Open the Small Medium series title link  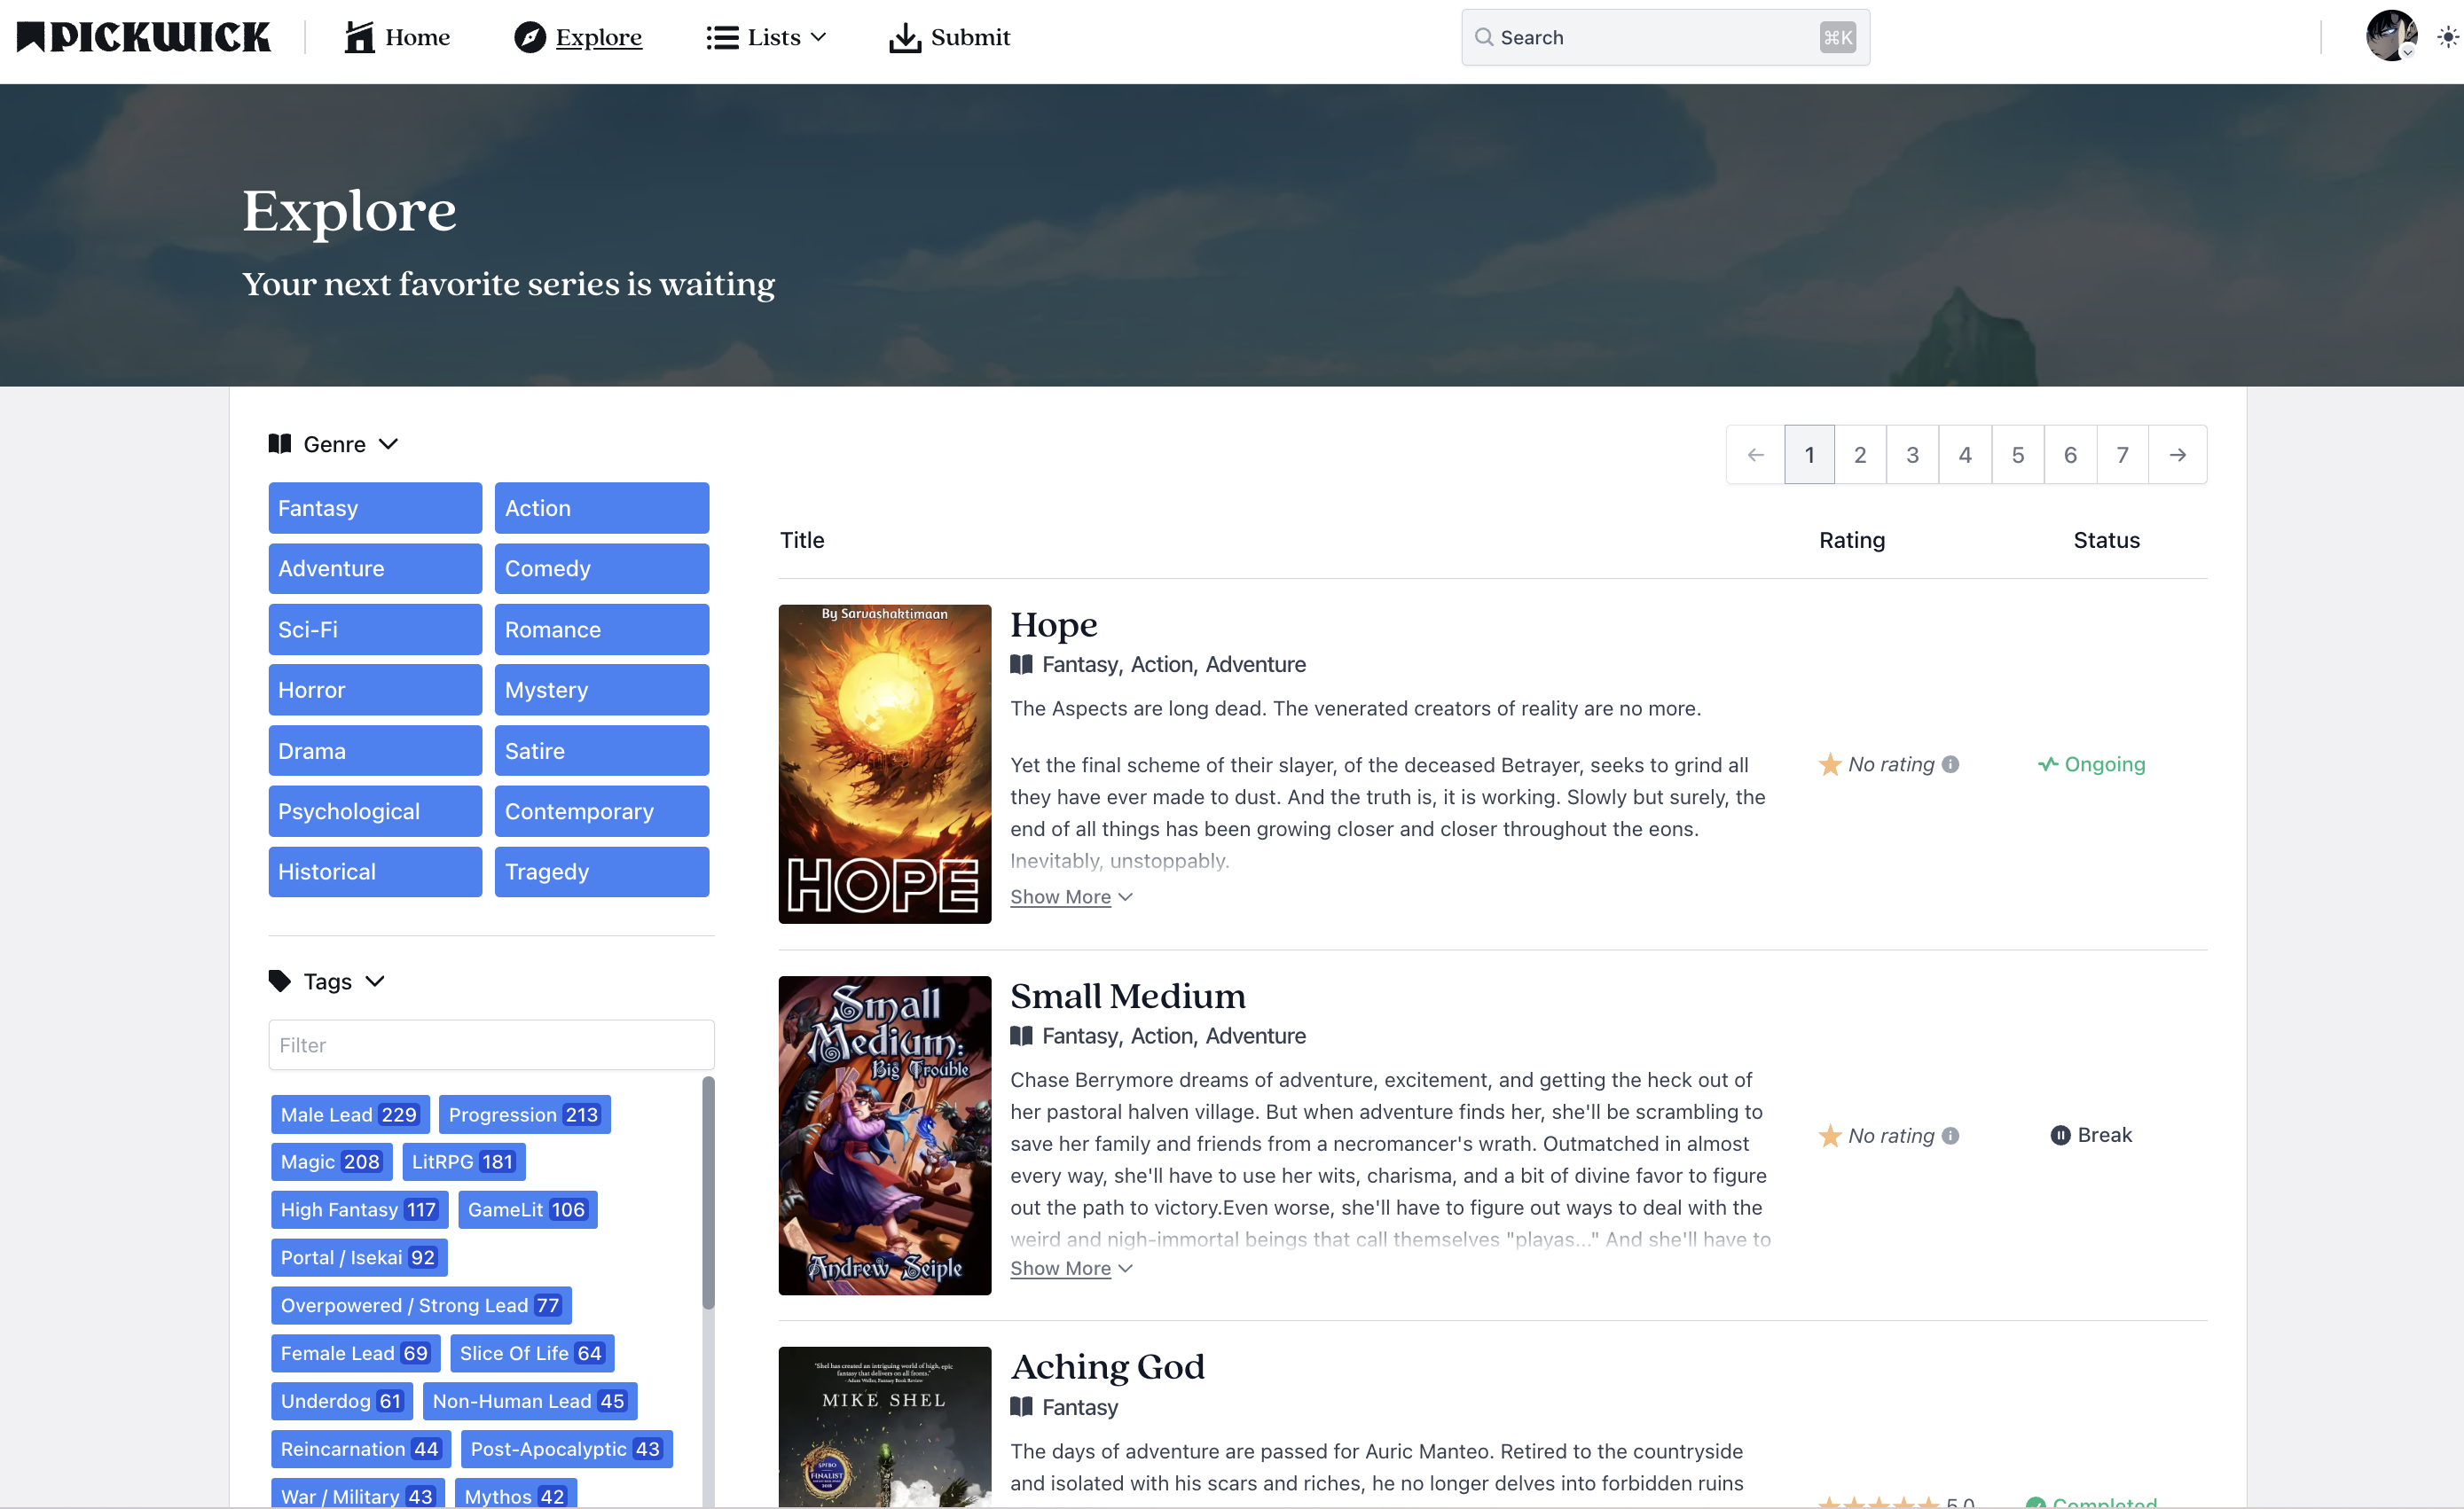pyautogui.click(x=1127, y=996)
